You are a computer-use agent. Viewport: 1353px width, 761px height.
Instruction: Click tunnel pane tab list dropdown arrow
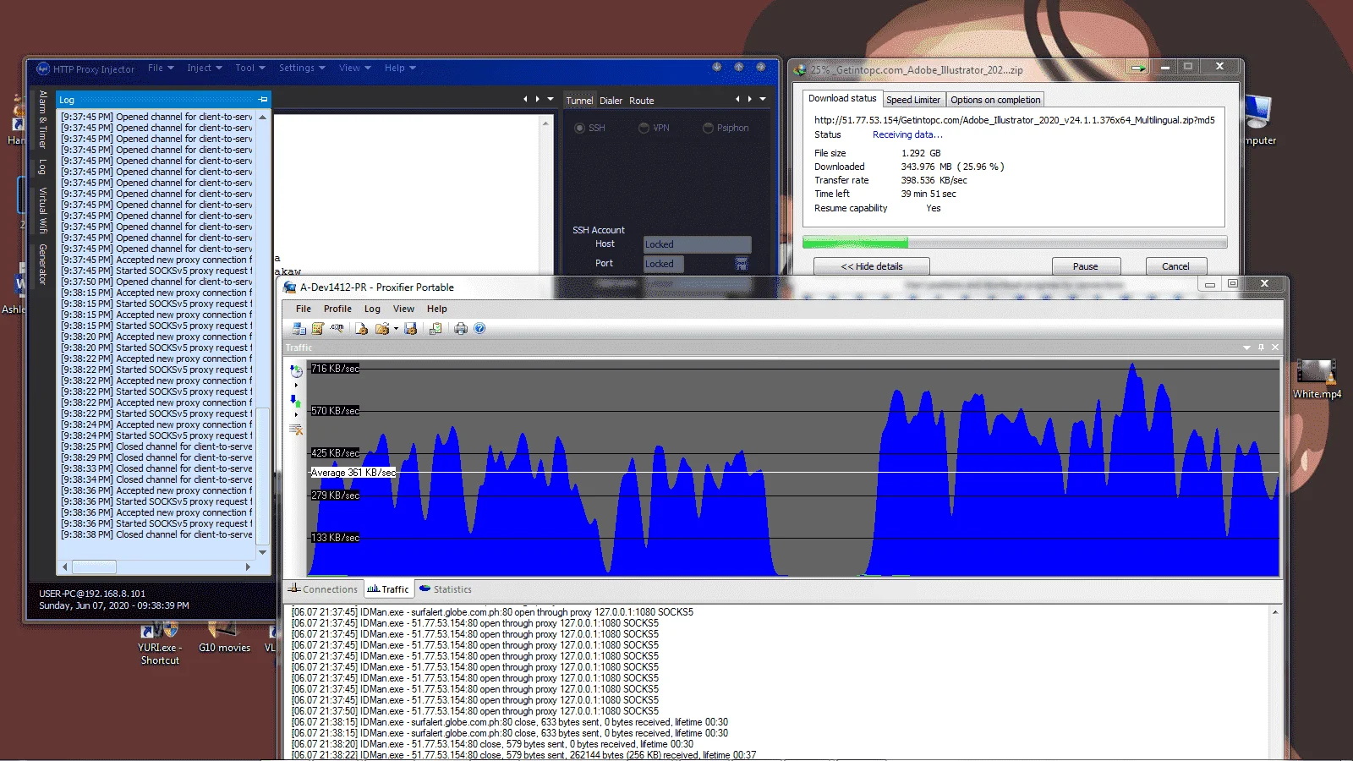[763, 99]
